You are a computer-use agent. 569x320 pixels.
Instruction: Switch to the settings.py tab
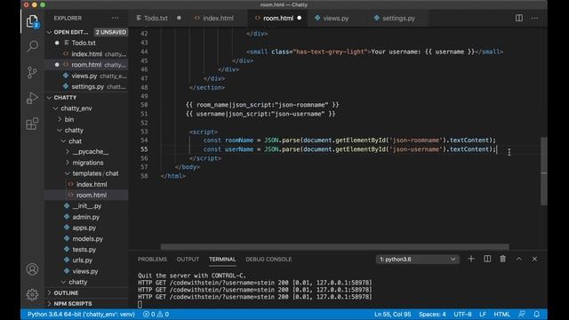(398, 18)
